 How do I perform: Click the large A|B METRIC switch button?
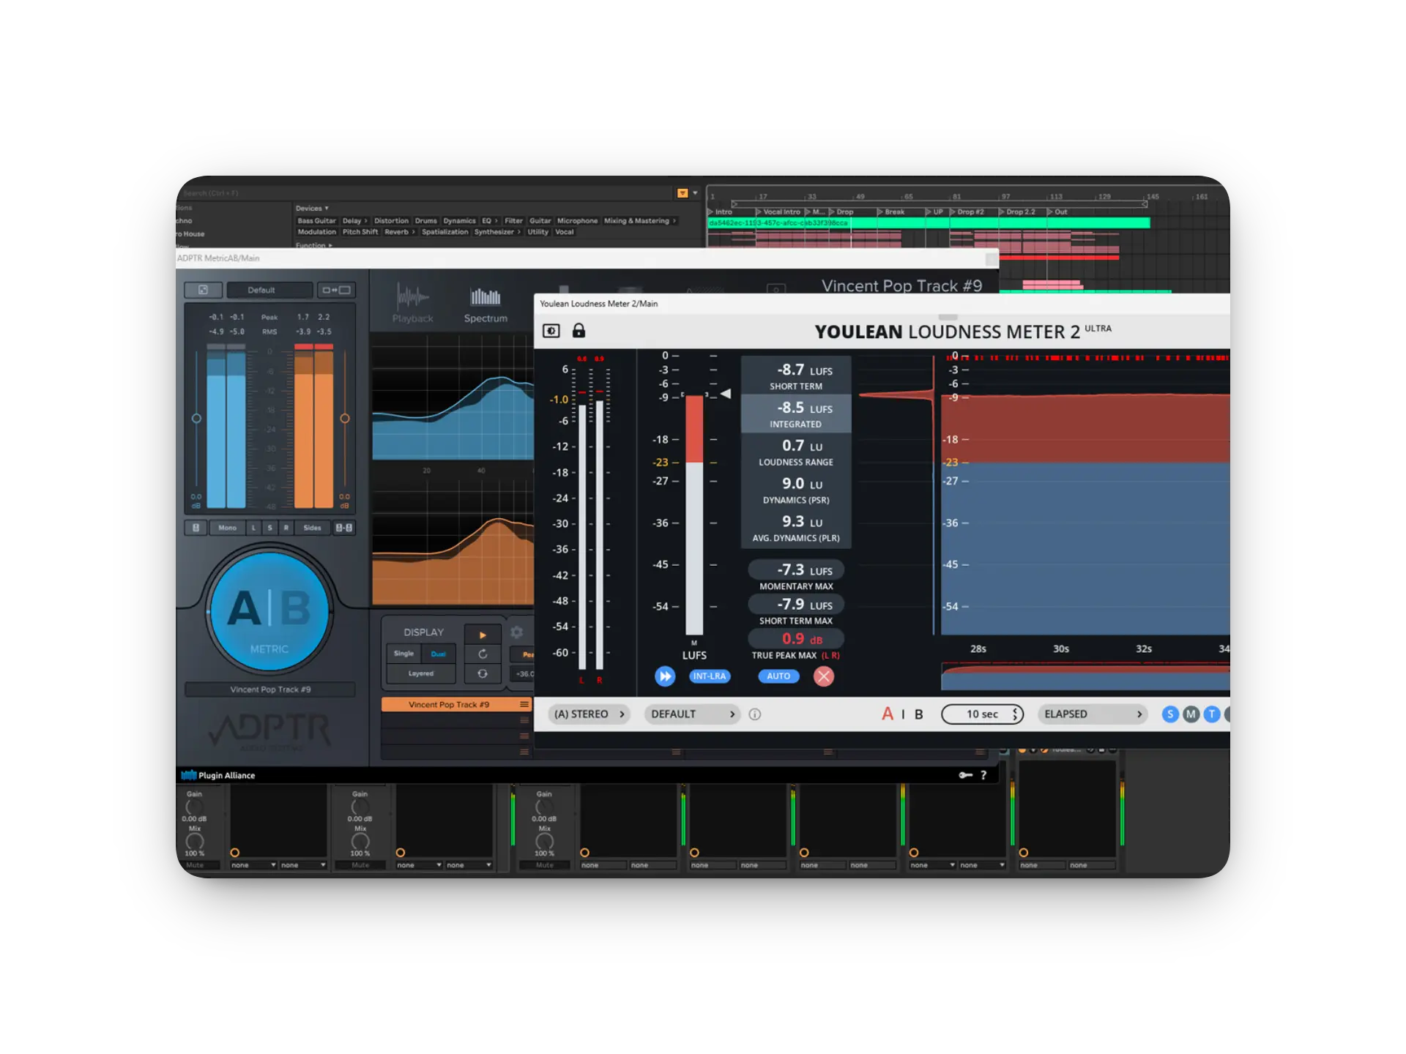pos(269,611)
